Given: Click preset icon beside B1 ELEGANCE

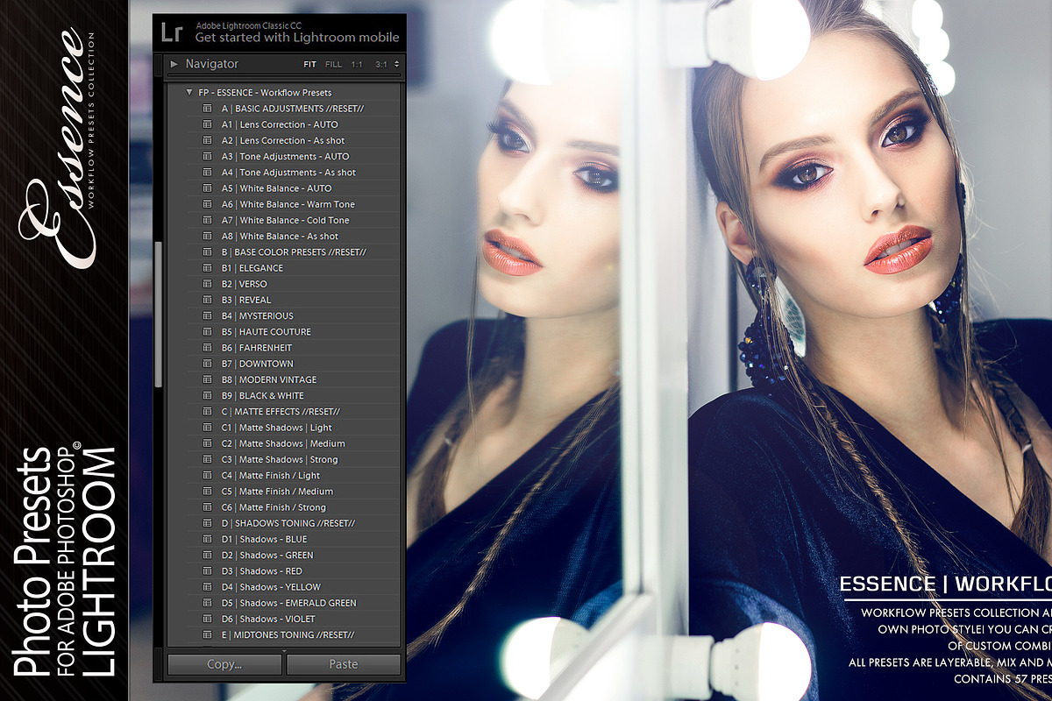Looking at the screenshot, I should pyautogui.click(x=208, y=268).
